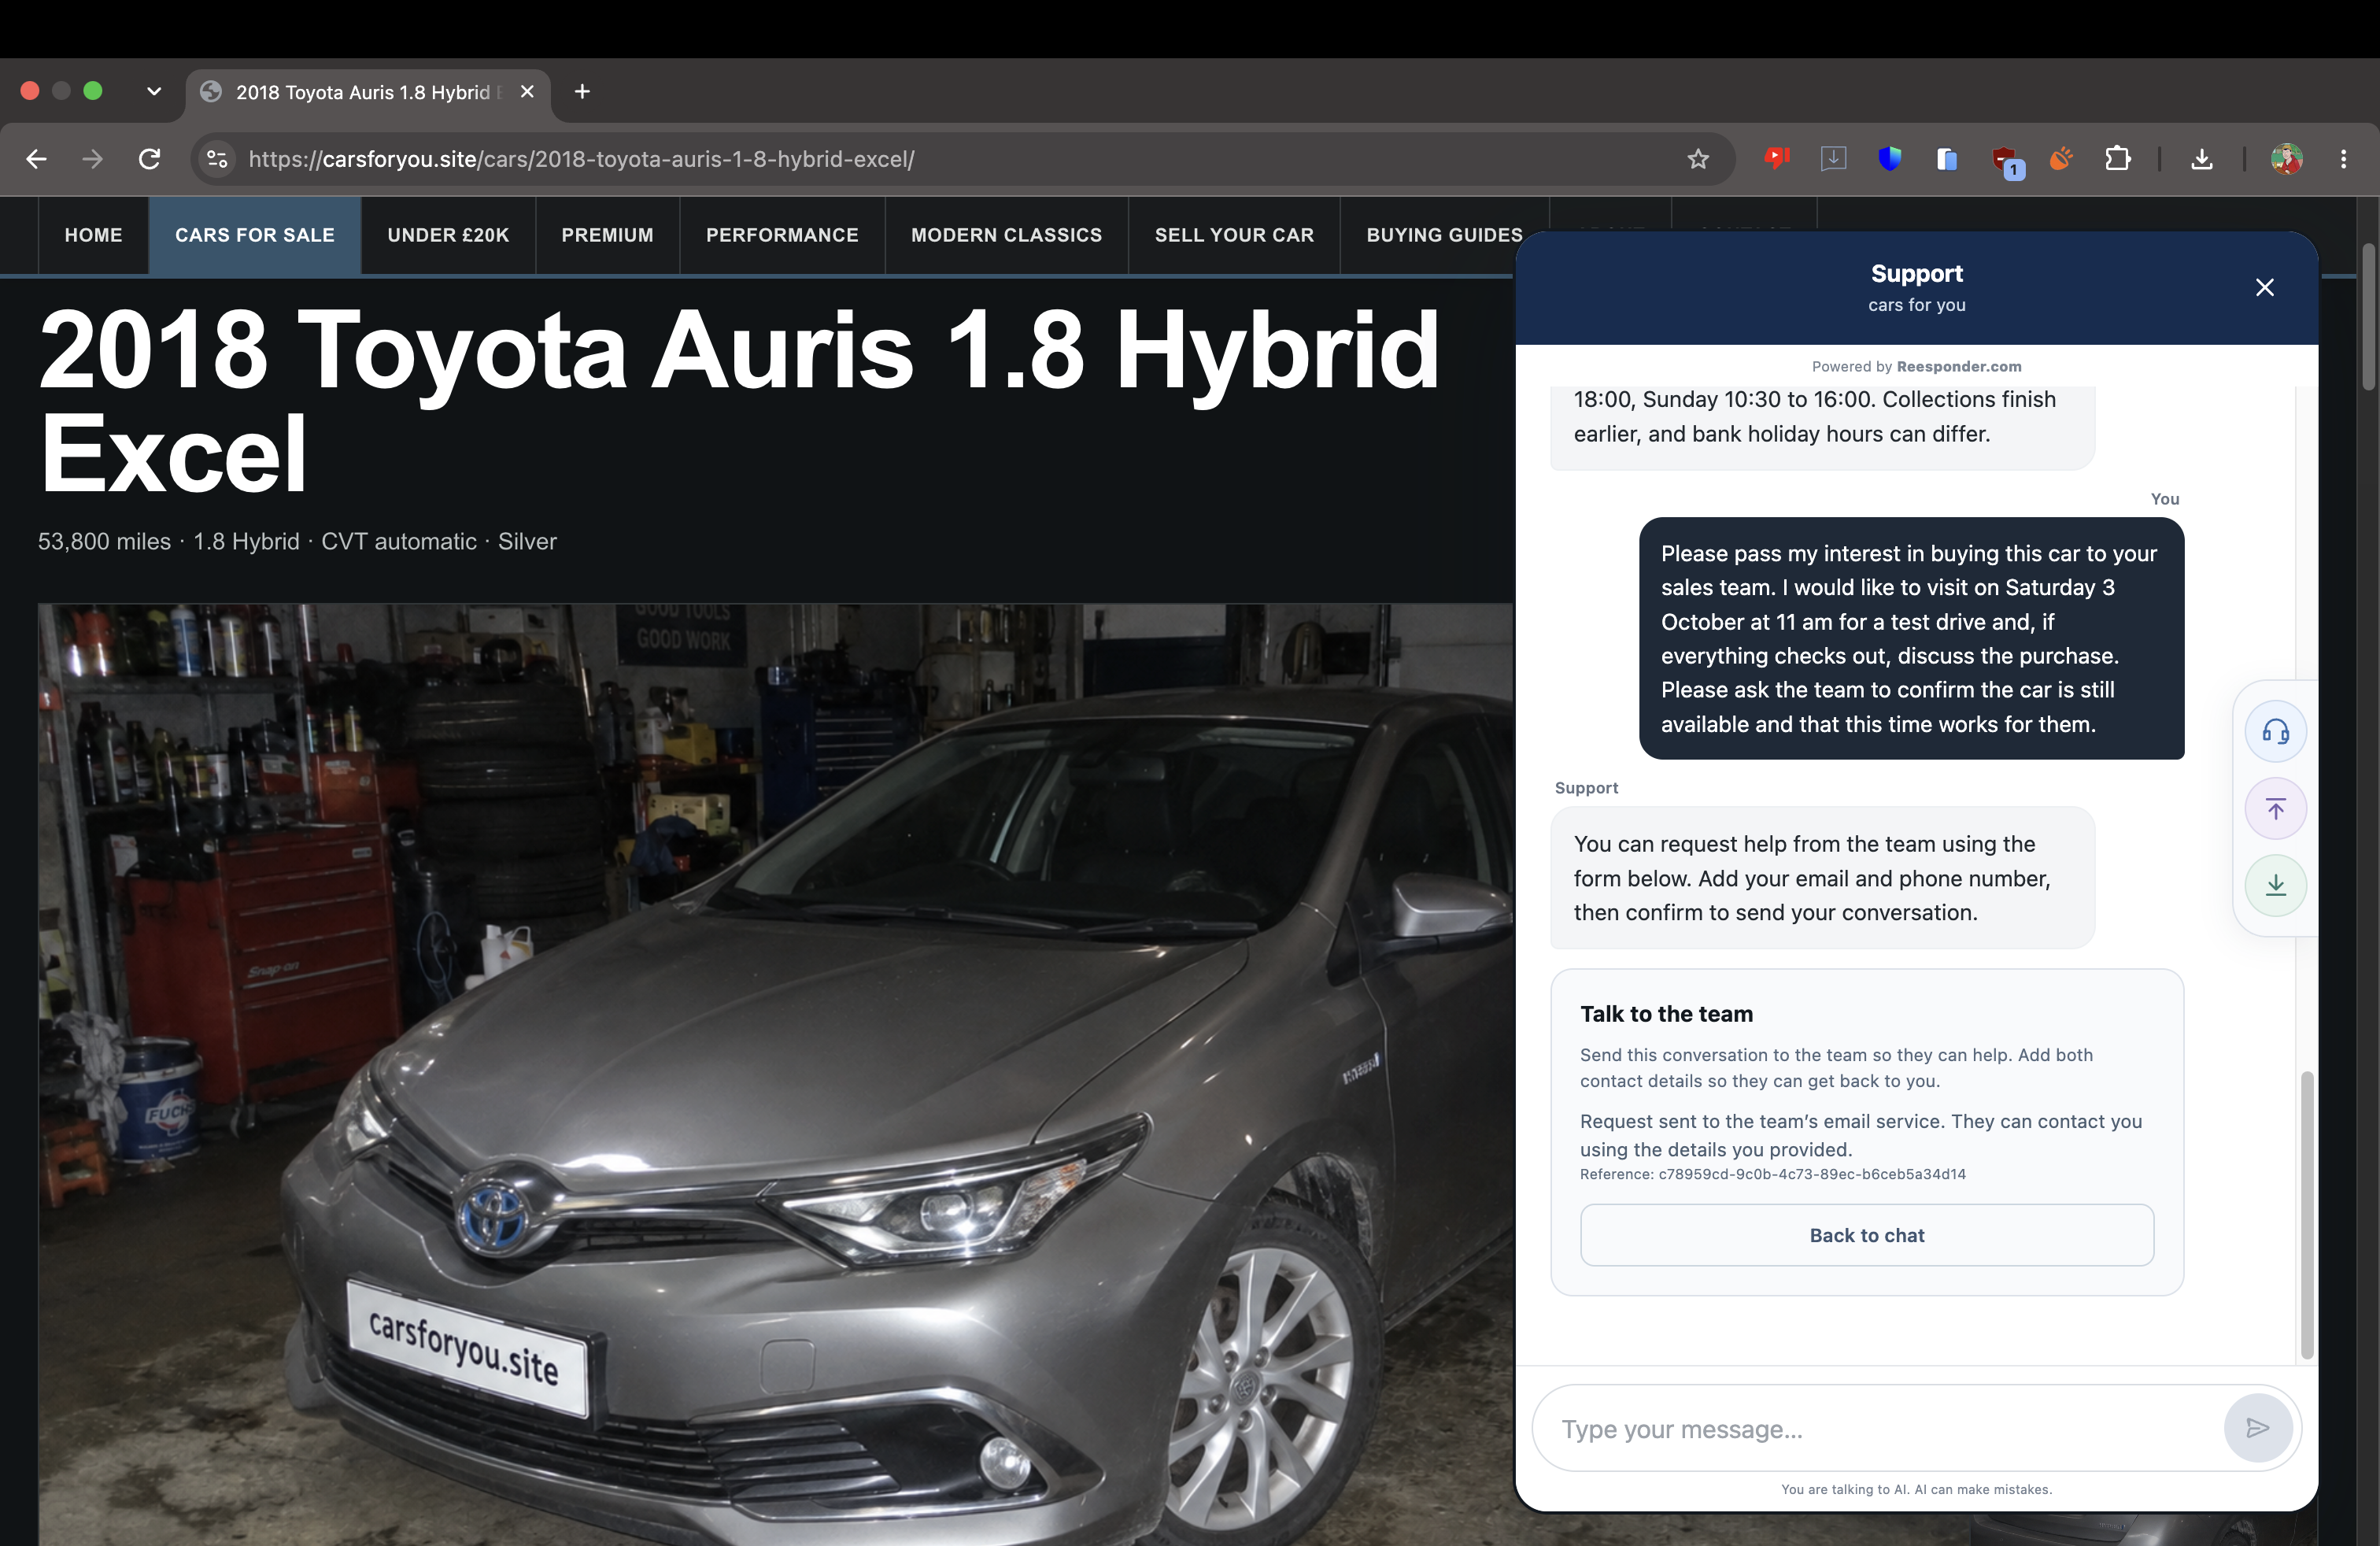Click the Reesponder.com link
This screenshot has width=2380, height=1546.
tap(1959, 367)
